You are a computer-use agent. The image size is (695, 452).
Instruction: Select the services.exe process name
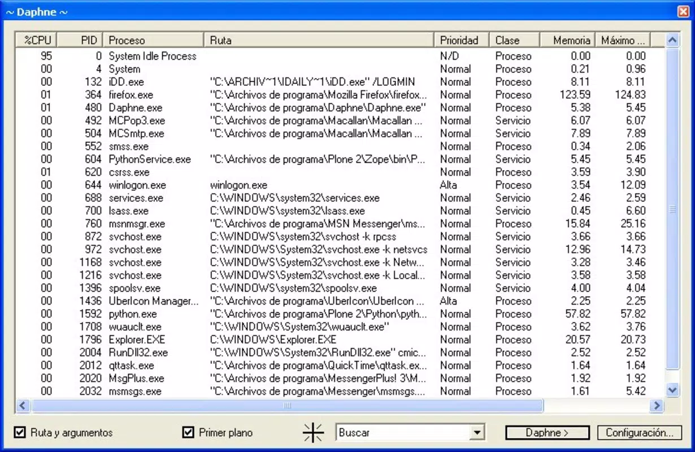point(136,198)
